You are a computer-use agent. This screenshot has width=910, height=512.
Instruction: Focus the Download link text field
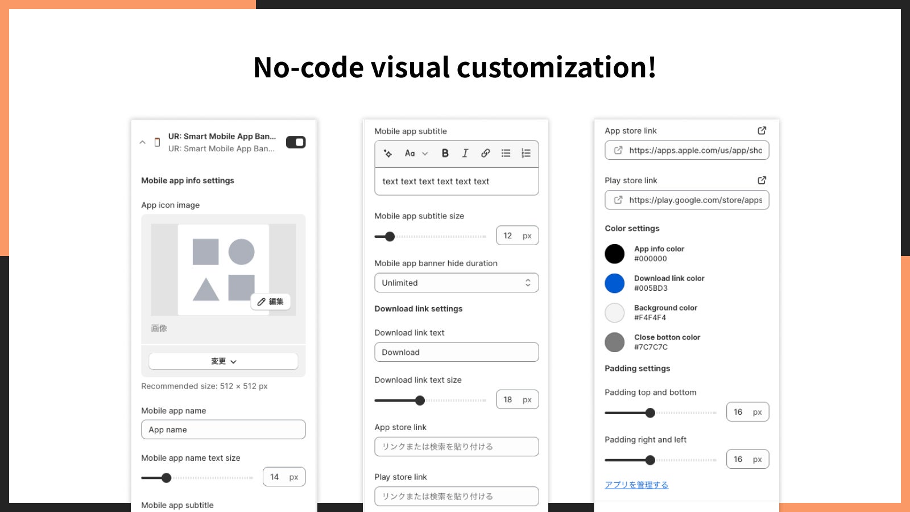[x=457, y=352]
